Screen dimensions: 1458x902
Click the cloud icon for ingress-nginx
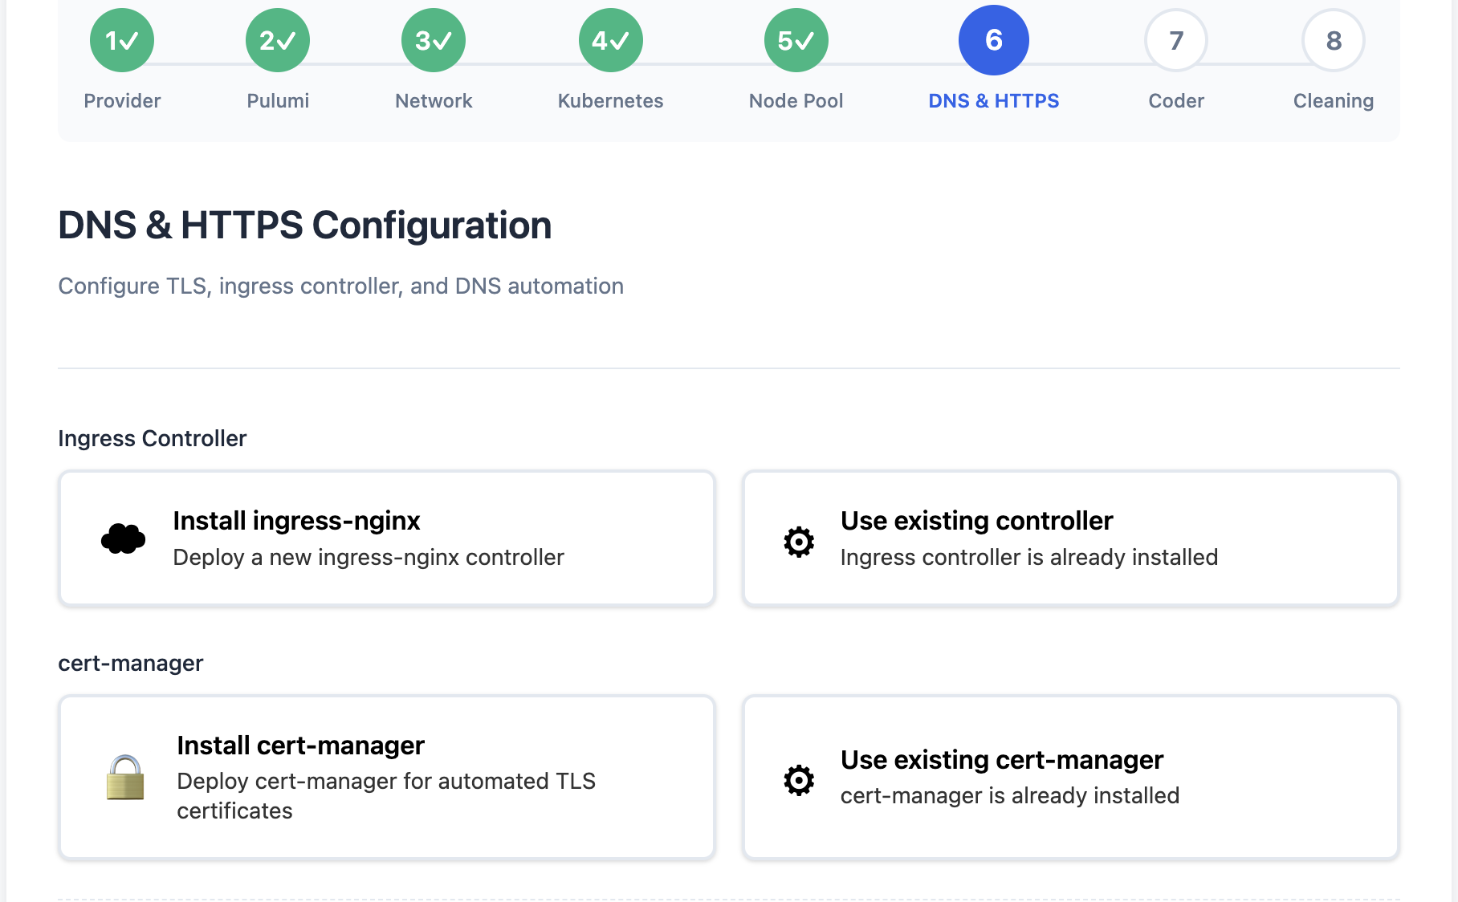pyautogui.click(x=123, y=538)
